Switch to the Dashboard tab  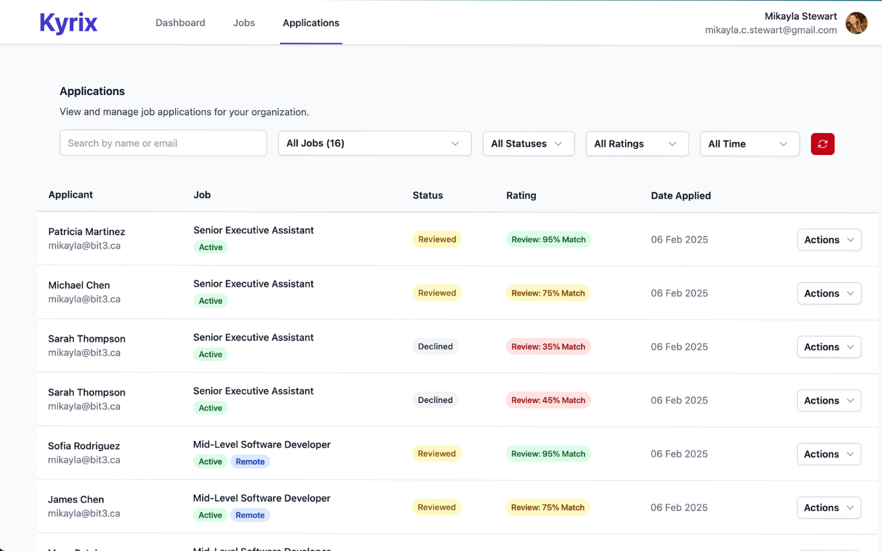180,23
